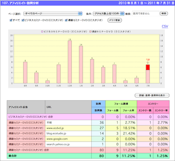Click the 21.42% form rate cell
This screenshot has height=161, width=175.
pyautogui.click(x=128, y=133)
